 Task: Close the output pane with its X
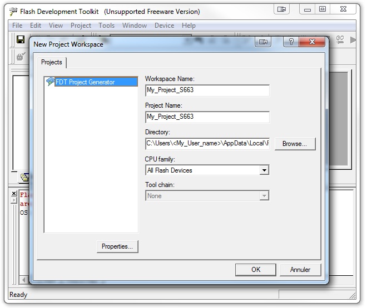[x=14, y=193]
